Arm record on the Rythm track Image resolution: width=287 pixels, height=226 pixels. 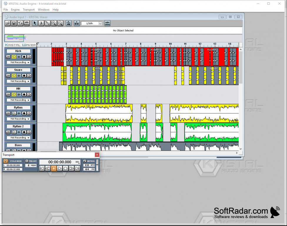point(24,113)
